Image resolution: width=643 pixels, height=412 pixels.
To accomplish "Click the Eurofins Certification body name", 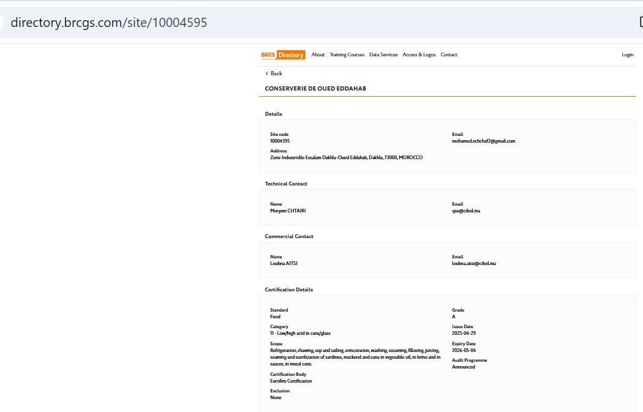I will [x=291, y=381].
